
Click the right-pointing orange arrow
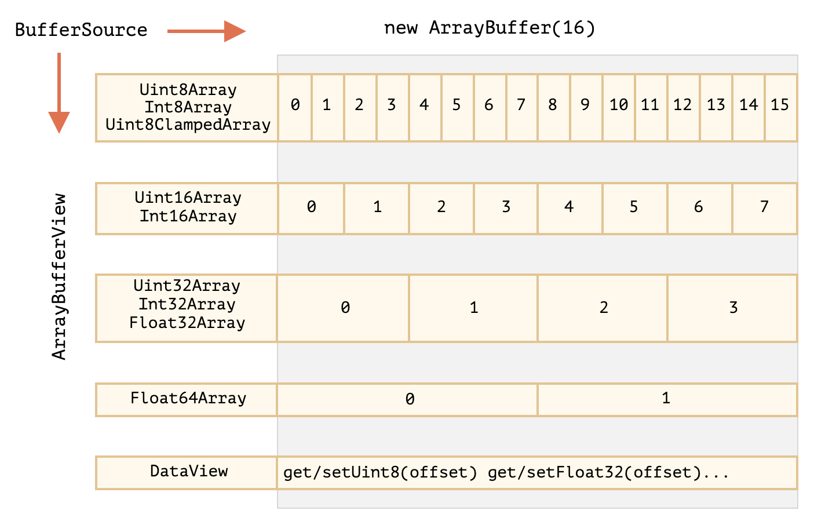tap(206, 31)
